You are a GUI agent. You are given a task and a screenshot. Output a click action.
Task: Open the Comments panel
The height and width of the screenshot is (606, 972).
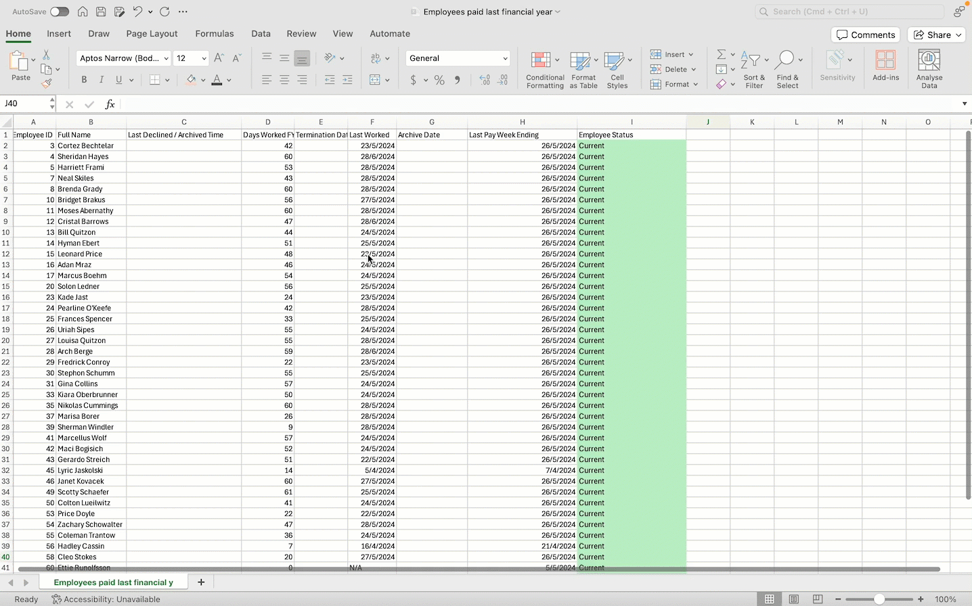tap(866, 35)
